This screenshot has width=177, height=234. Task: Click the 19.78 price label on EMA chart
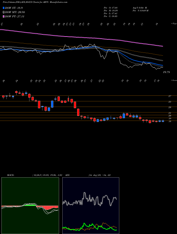click(166, 72)
